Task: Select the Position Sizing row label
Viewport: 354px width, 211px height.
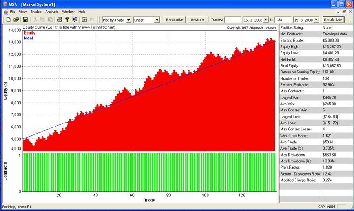Action: (x=292, y=27)
